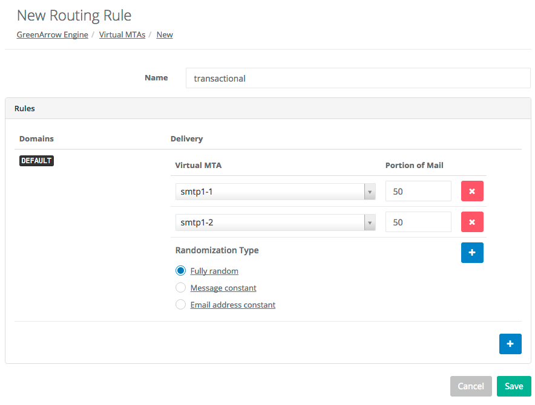
Task: Open the smtp1-1 Virtual MTA dropdown
Action: coord(271,192)
